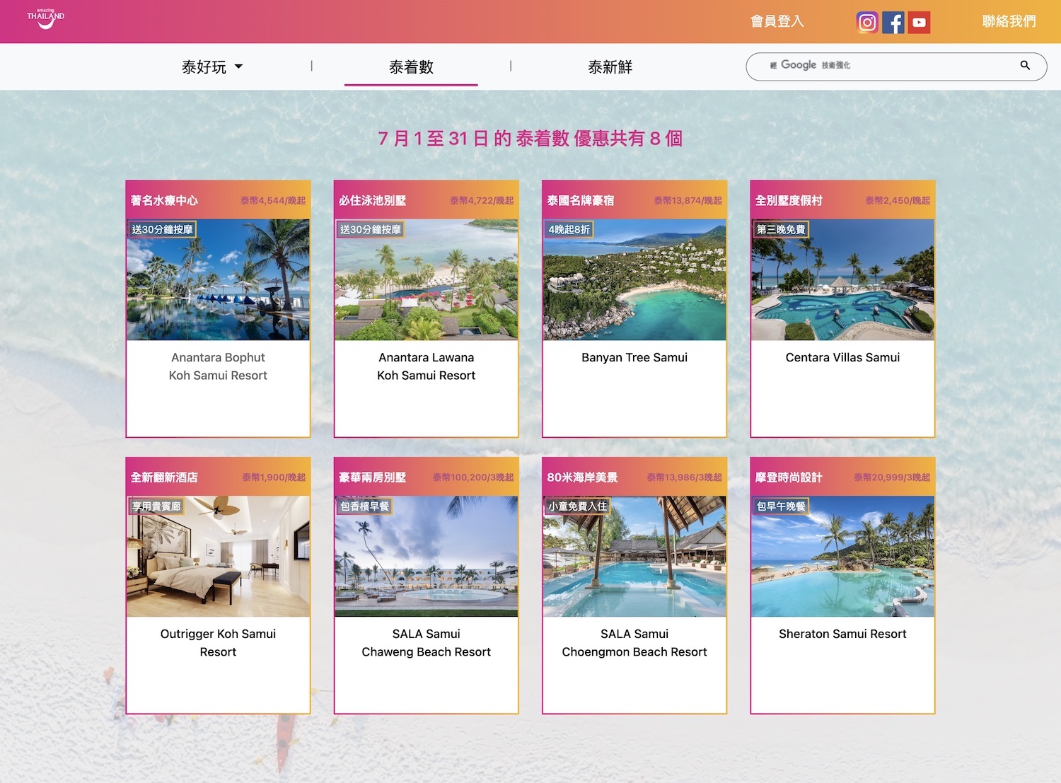Click the 包早午晚餐 promo badge
The height and width of the screenshot is (783, 1061).
pos(781,506)
